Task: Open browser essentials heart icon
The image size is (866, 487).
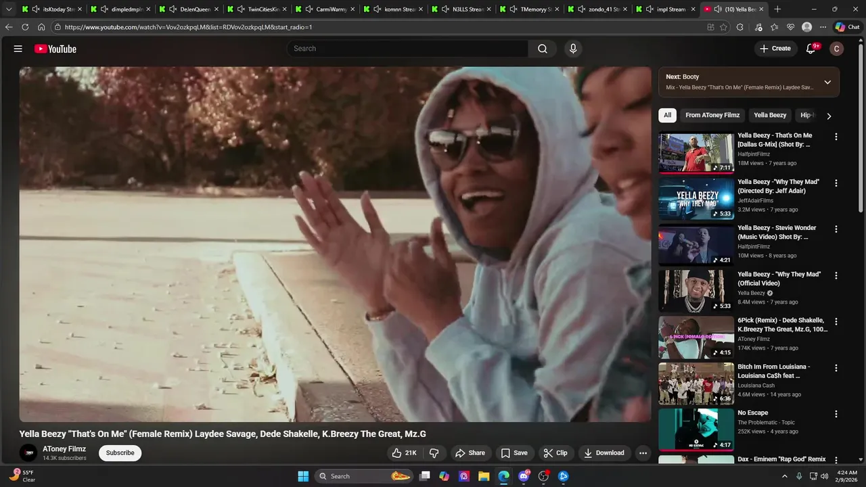Action: tap(790, 27)
